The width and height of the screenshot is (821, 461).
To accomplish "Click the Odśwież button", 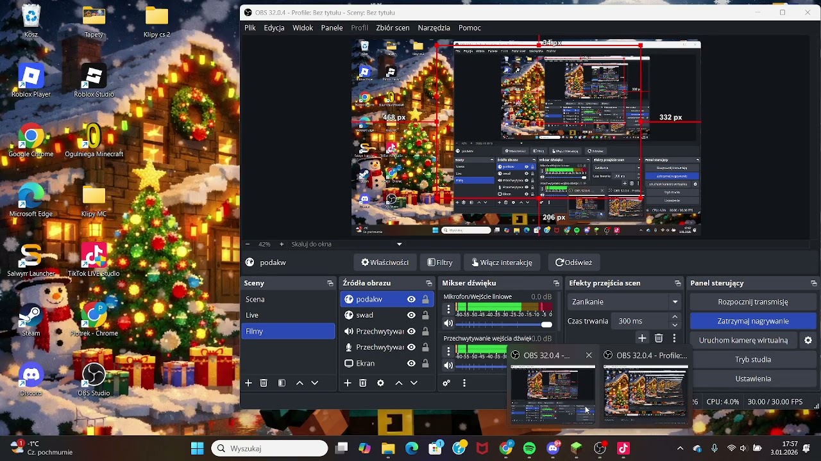I will coord(574,263).
